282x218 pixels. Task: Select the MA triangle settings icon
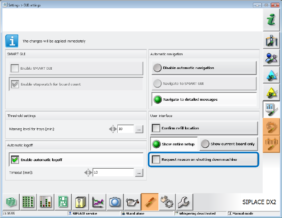click(x=271, y=75)
